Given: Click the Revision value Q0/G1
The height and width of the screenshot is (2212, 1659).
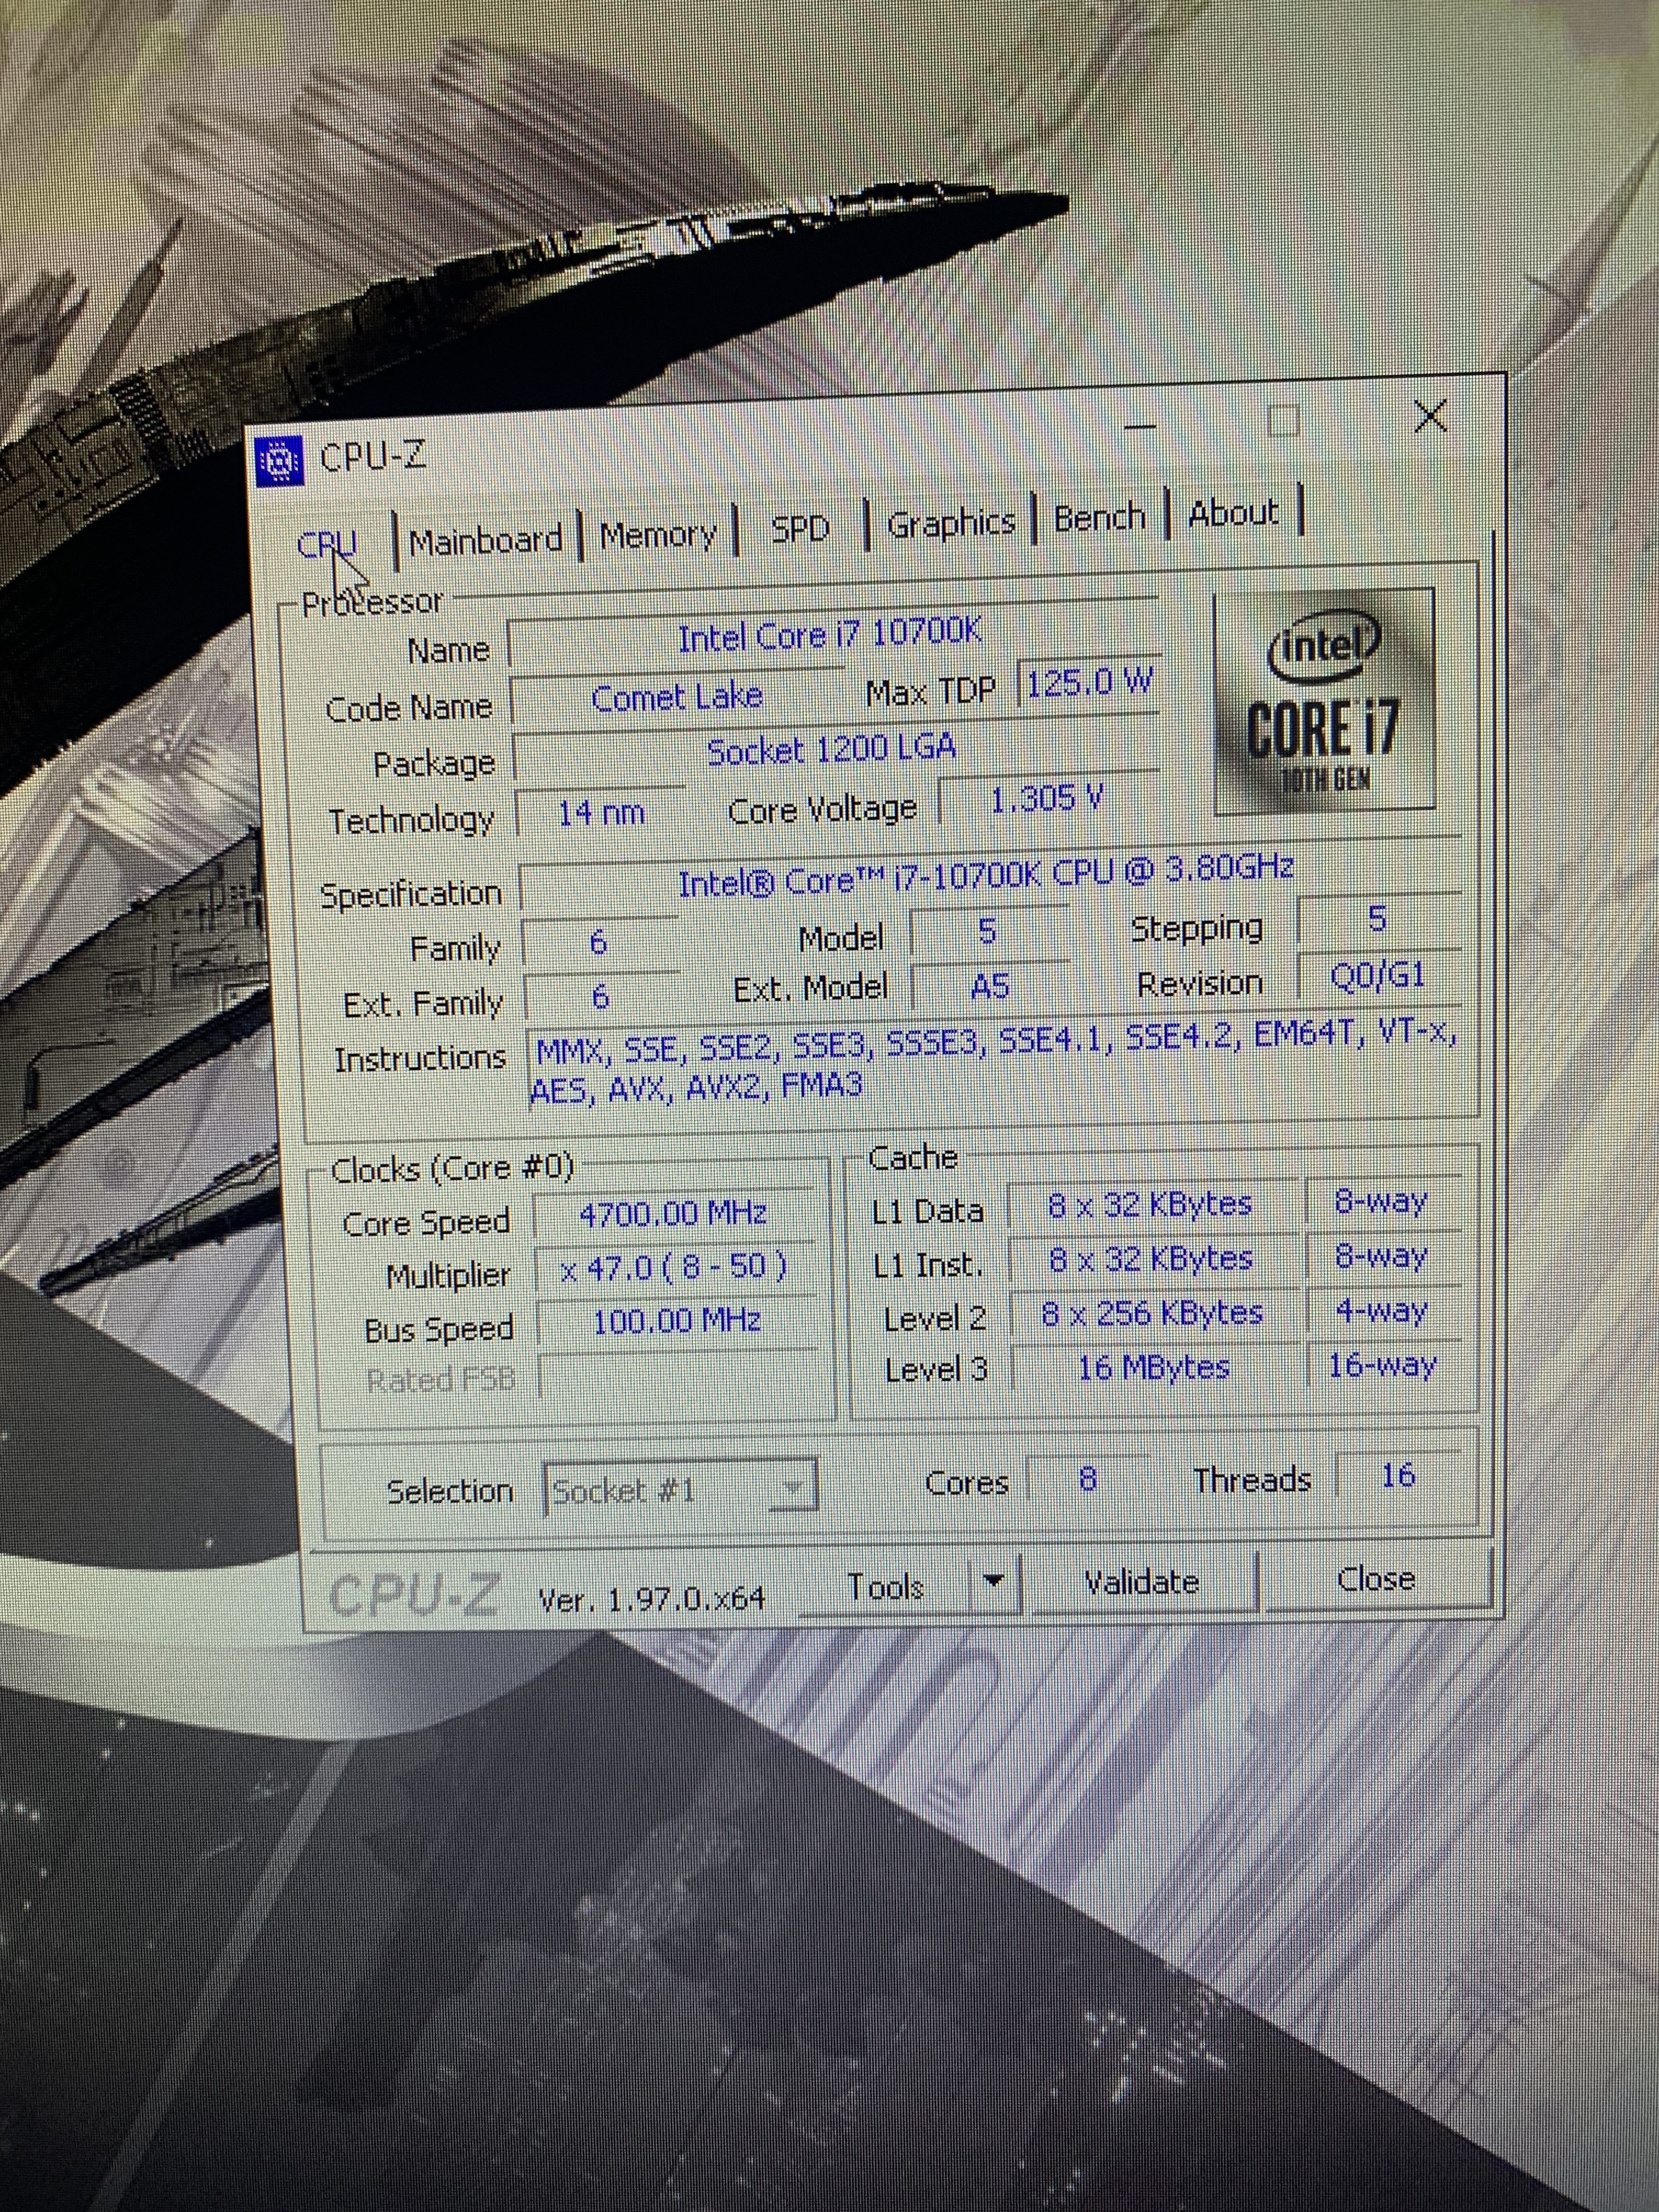Looking at the screenshot, I should 1378,976.
